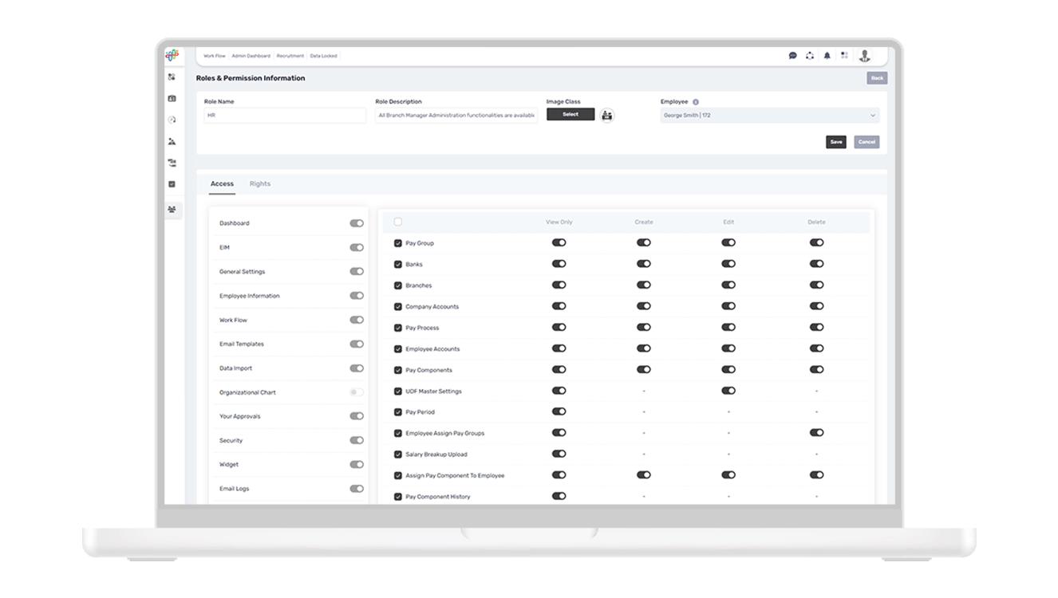
Task: Select the users group icon in sidebar
Action: (x=172, y=210)
